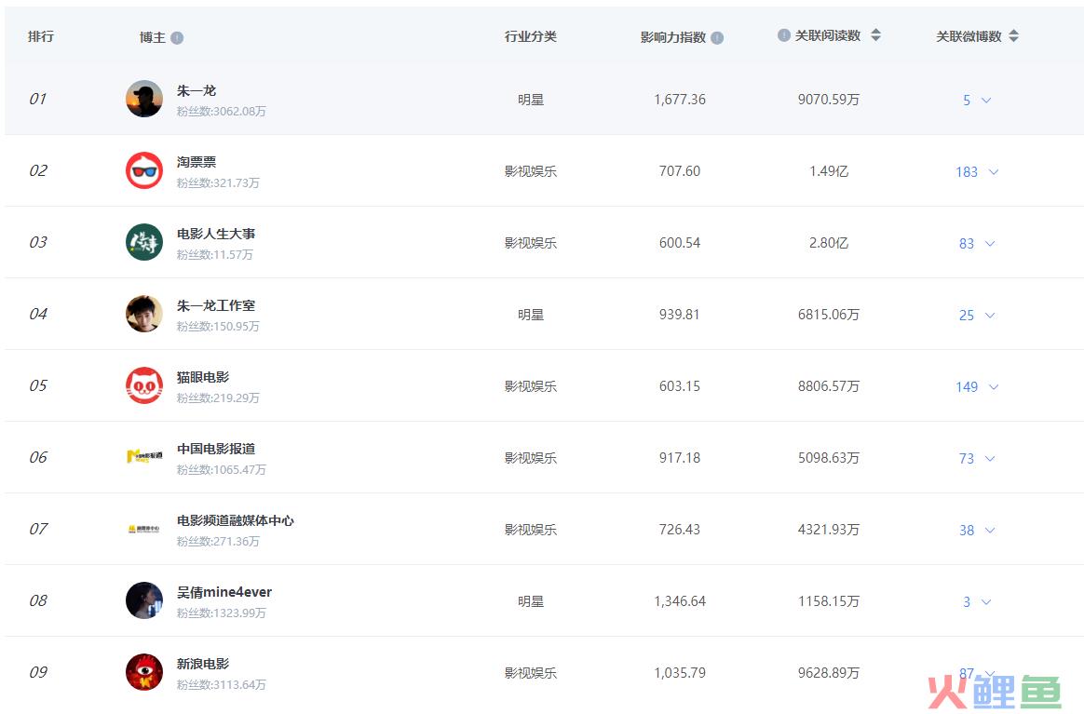Expand 电影频道融媒体中心 row's 38 weibo chevron
1084x714 pixels.
pyautogui.click(x=990, y=530)
